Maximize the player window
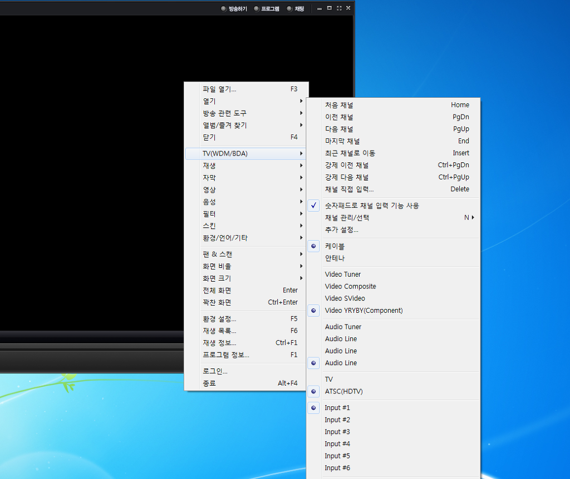570x479 pixels. click(329, 8)
